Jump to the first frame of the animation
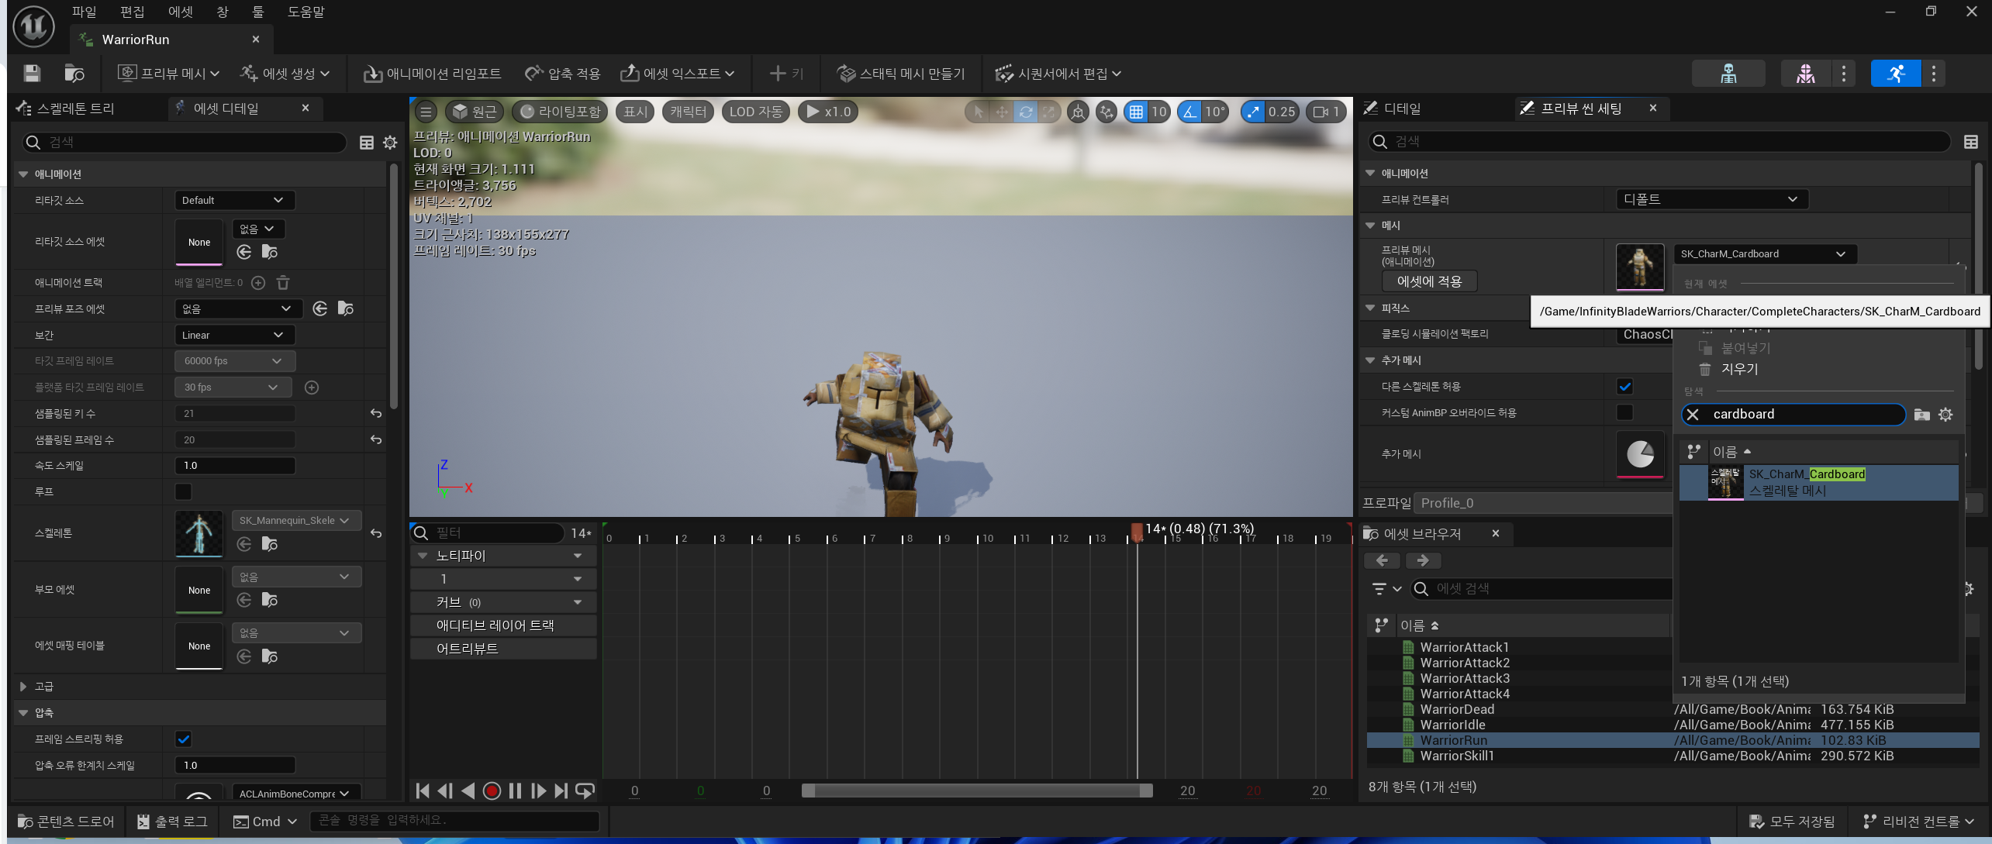The image size is (1992, 844). 423,791
